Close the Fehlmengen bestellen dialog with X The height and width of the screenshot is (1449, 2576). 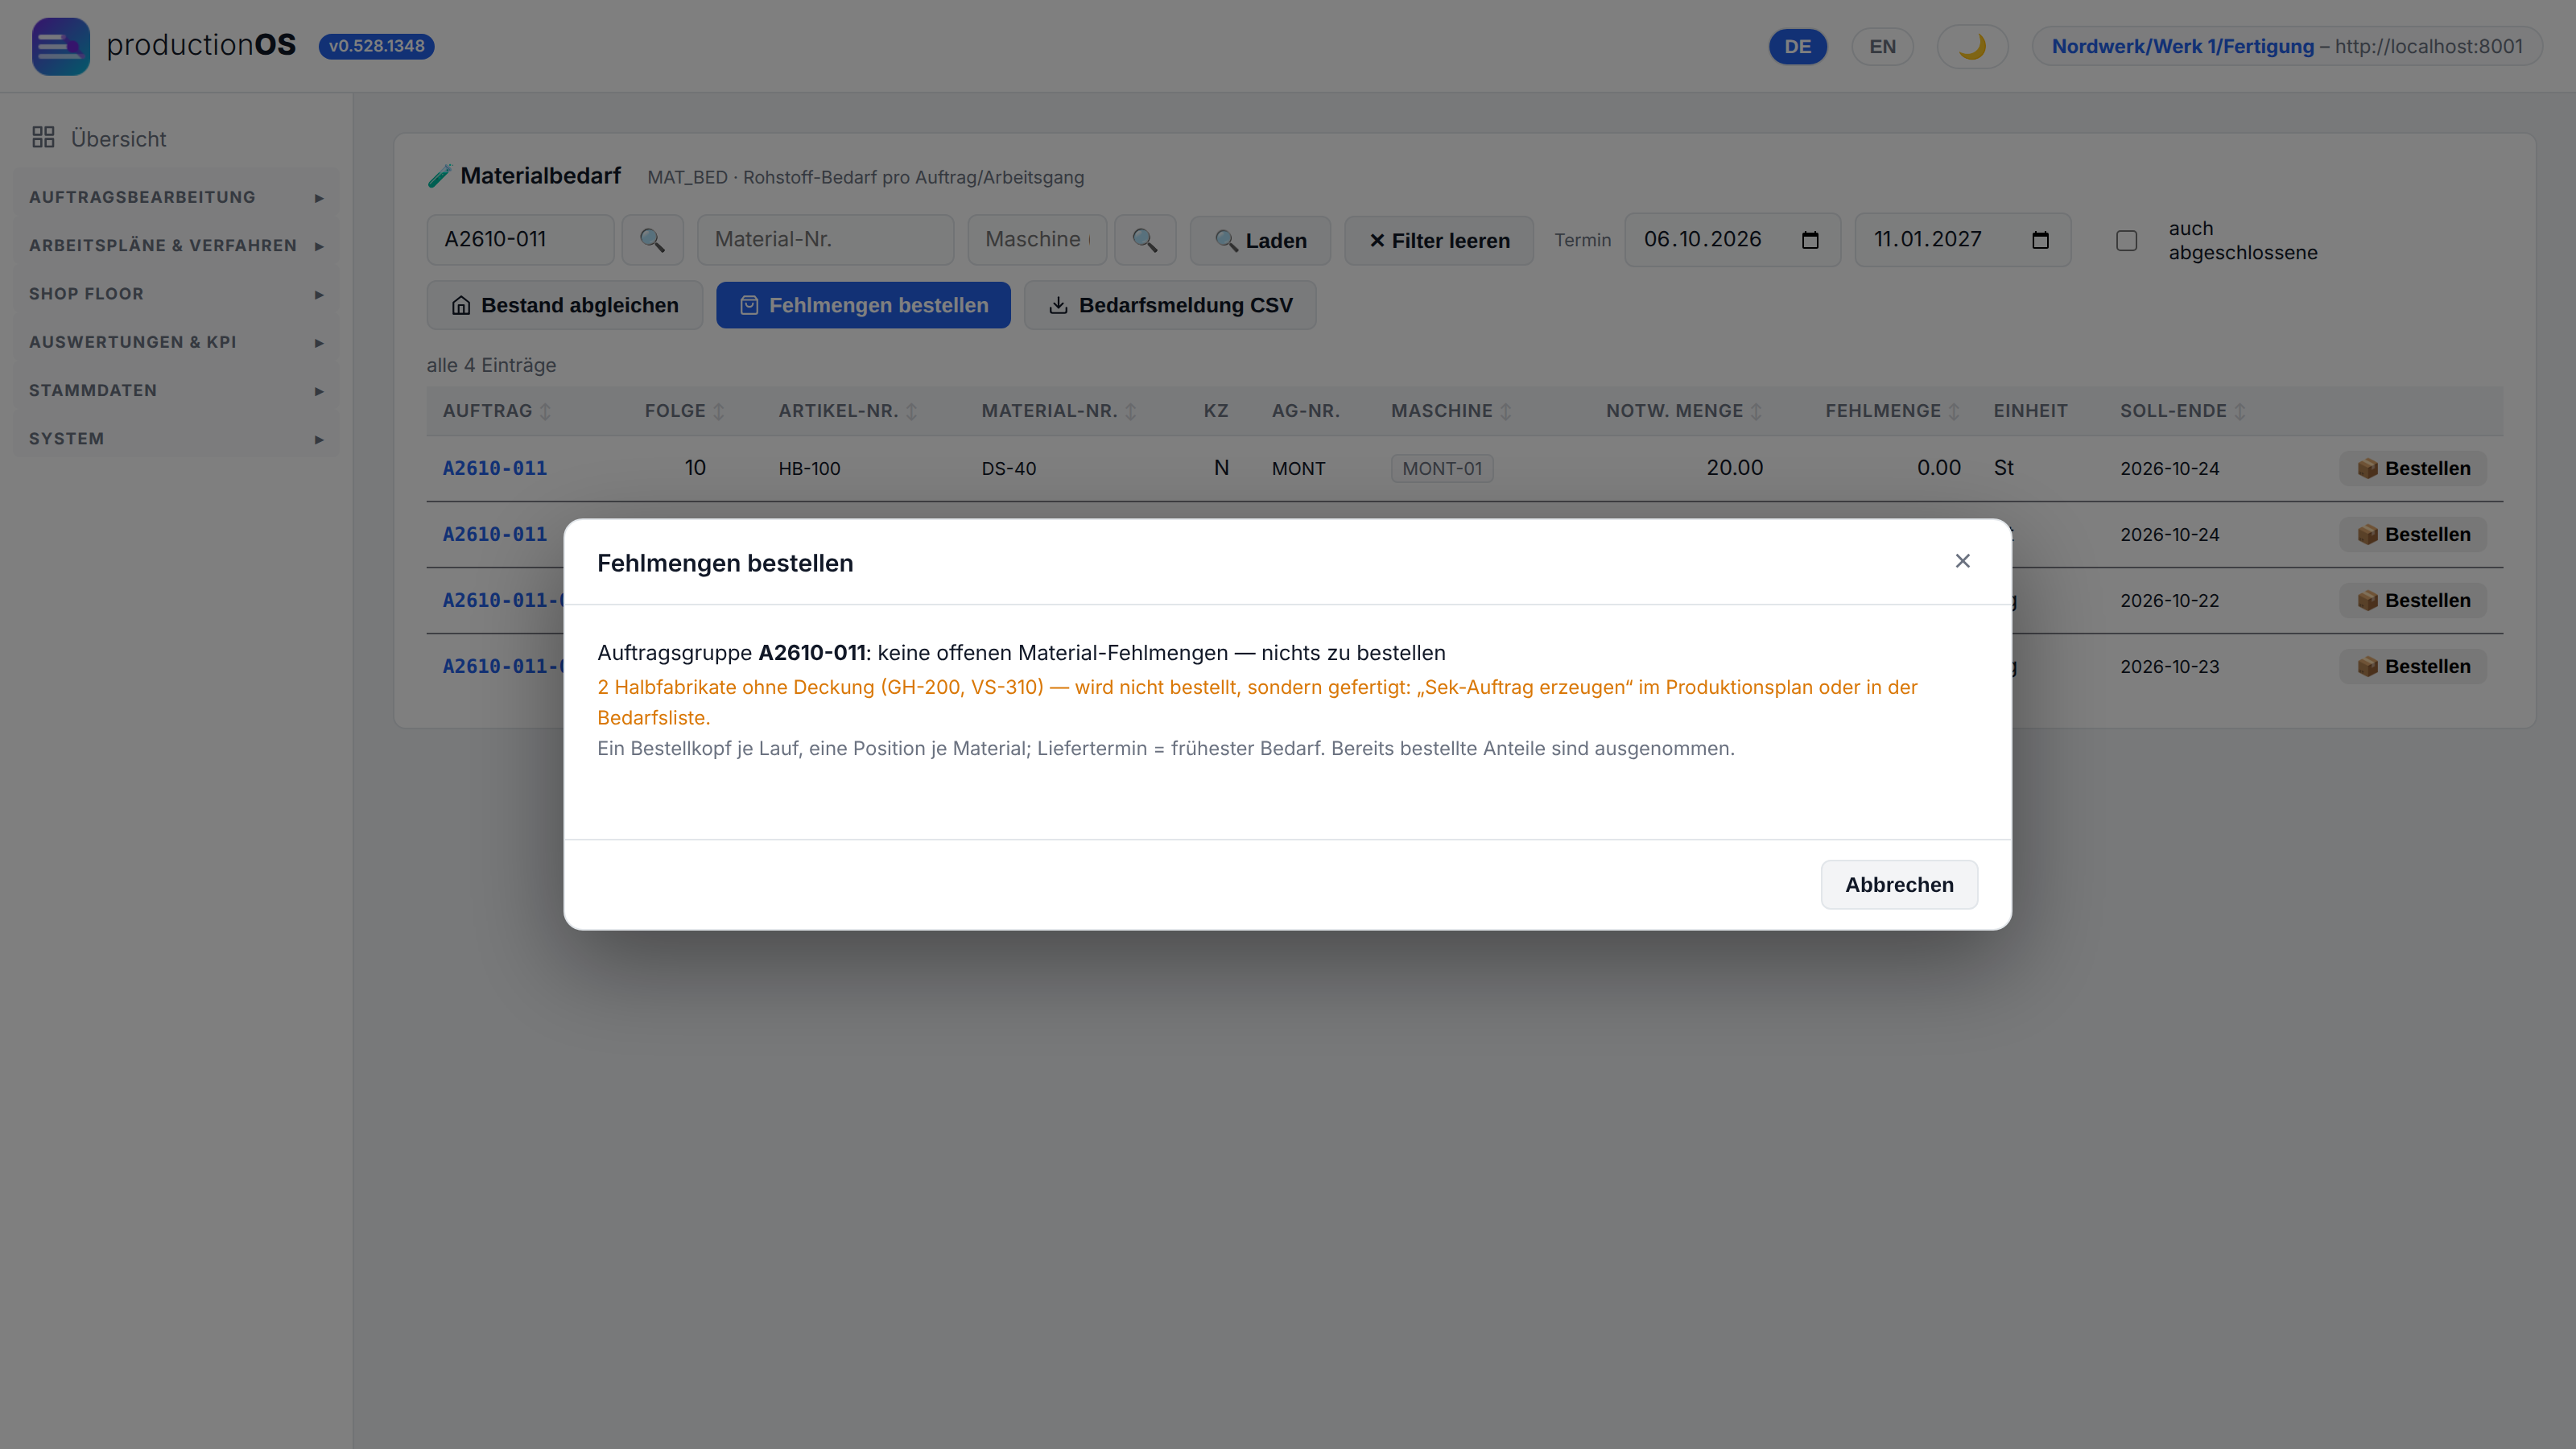(x=1962, y=561)
